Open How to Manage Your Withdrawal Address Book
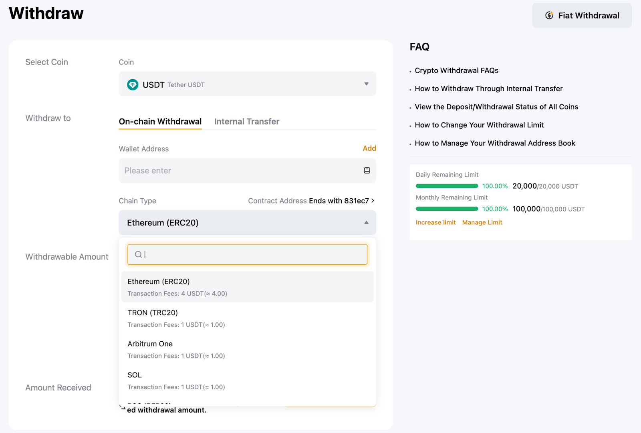641x433 pixels. coord(495,143)
